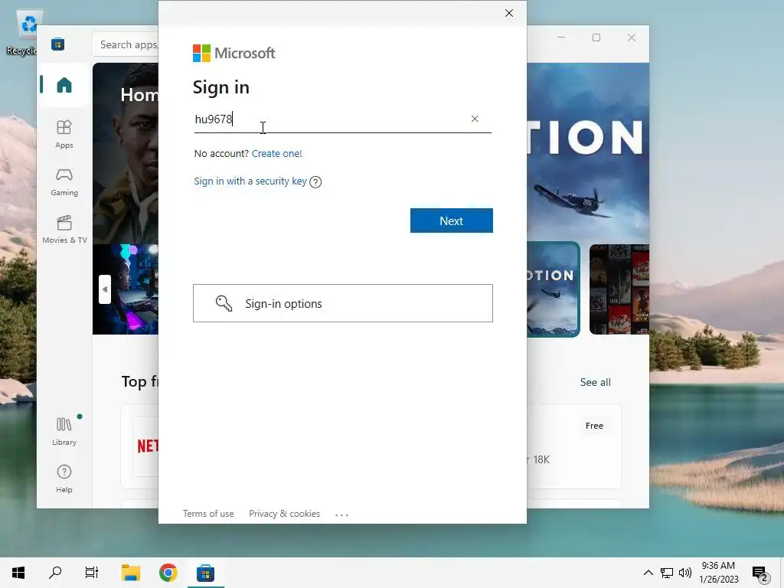Open notification center icon

(x=759, y=573)
